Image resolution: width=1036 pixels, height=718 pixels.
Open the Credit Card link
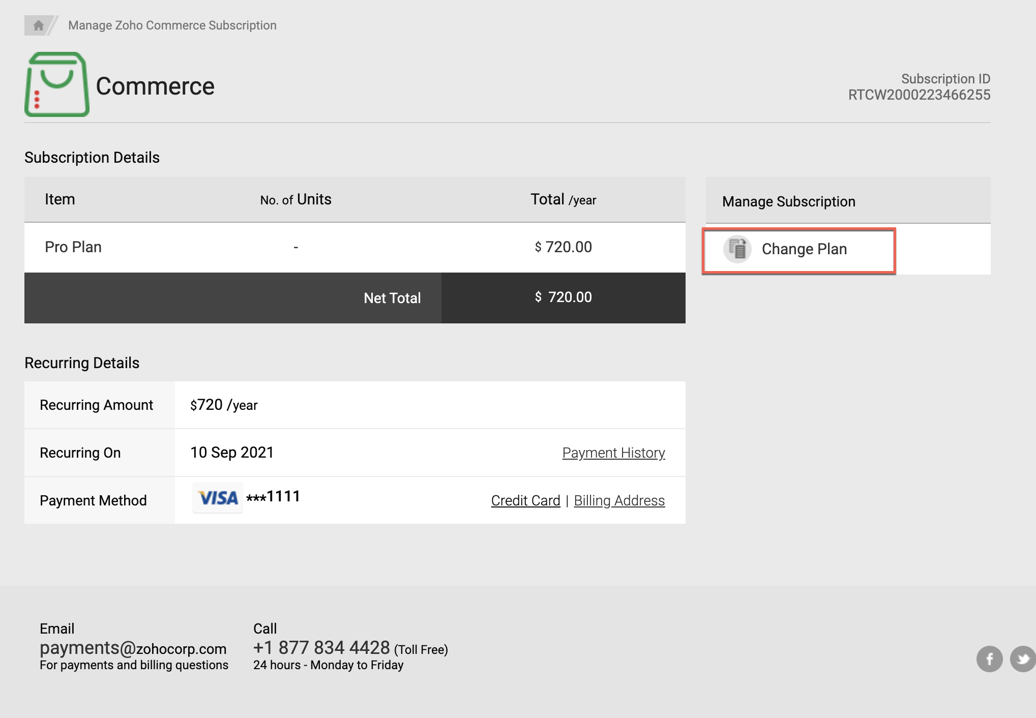click(525, 500)
